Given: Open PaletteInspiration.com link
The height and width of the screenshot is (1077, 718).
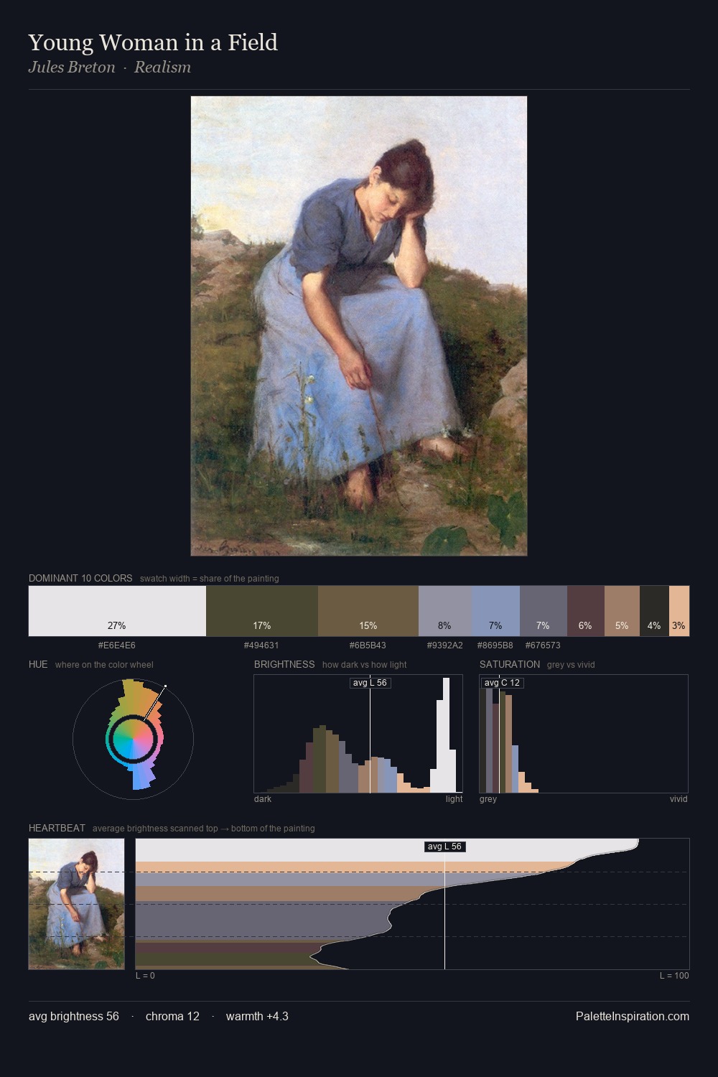Looking at the screenshot, I should tap(633, 1016).
